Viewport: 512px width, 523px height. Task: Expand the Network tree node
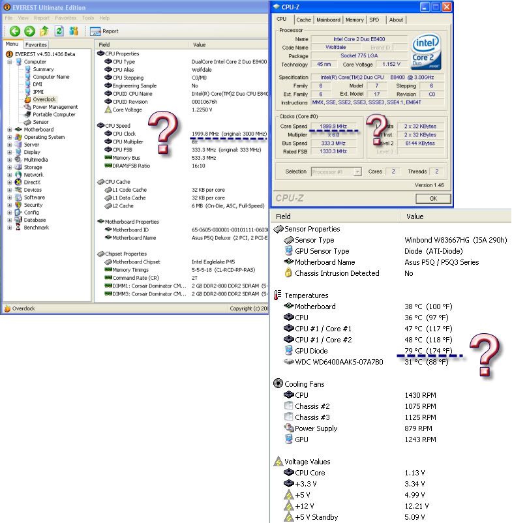click(10, 175)
